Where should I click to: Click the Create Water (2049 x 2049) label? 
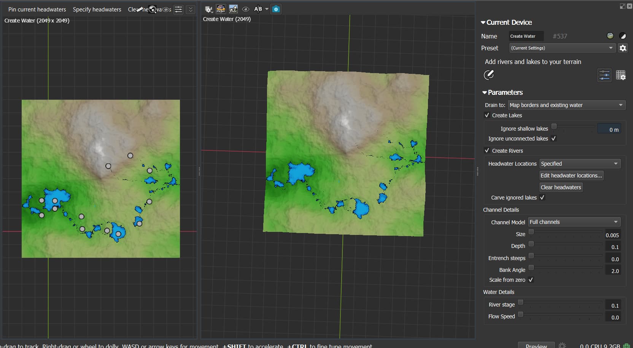[x=37, y=21]
